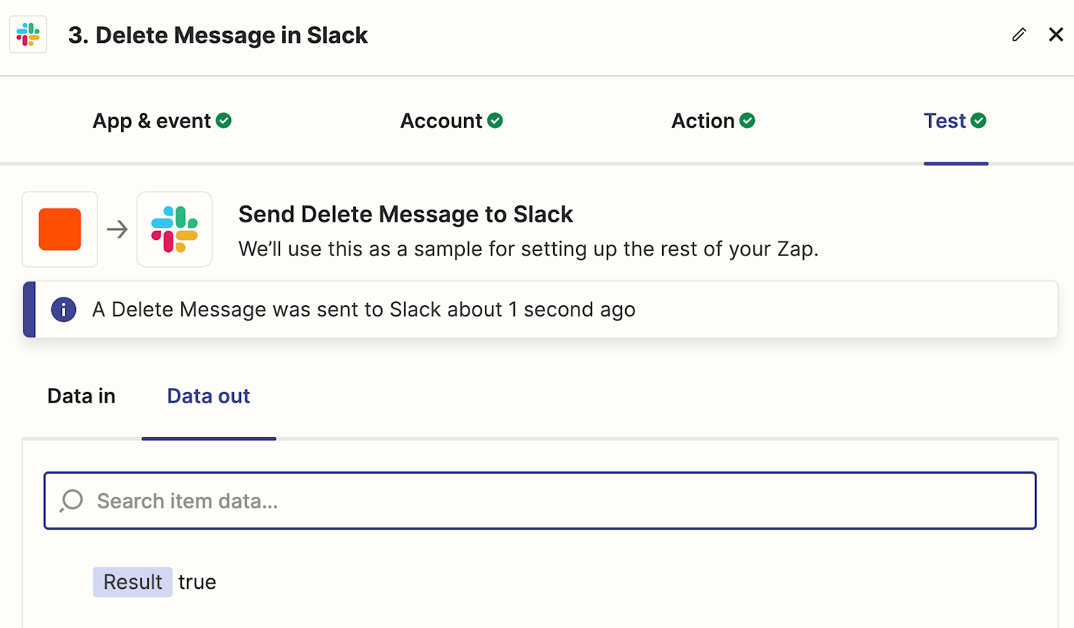
Task: Click the arrow between the app icons
Action: pos(117,229)
